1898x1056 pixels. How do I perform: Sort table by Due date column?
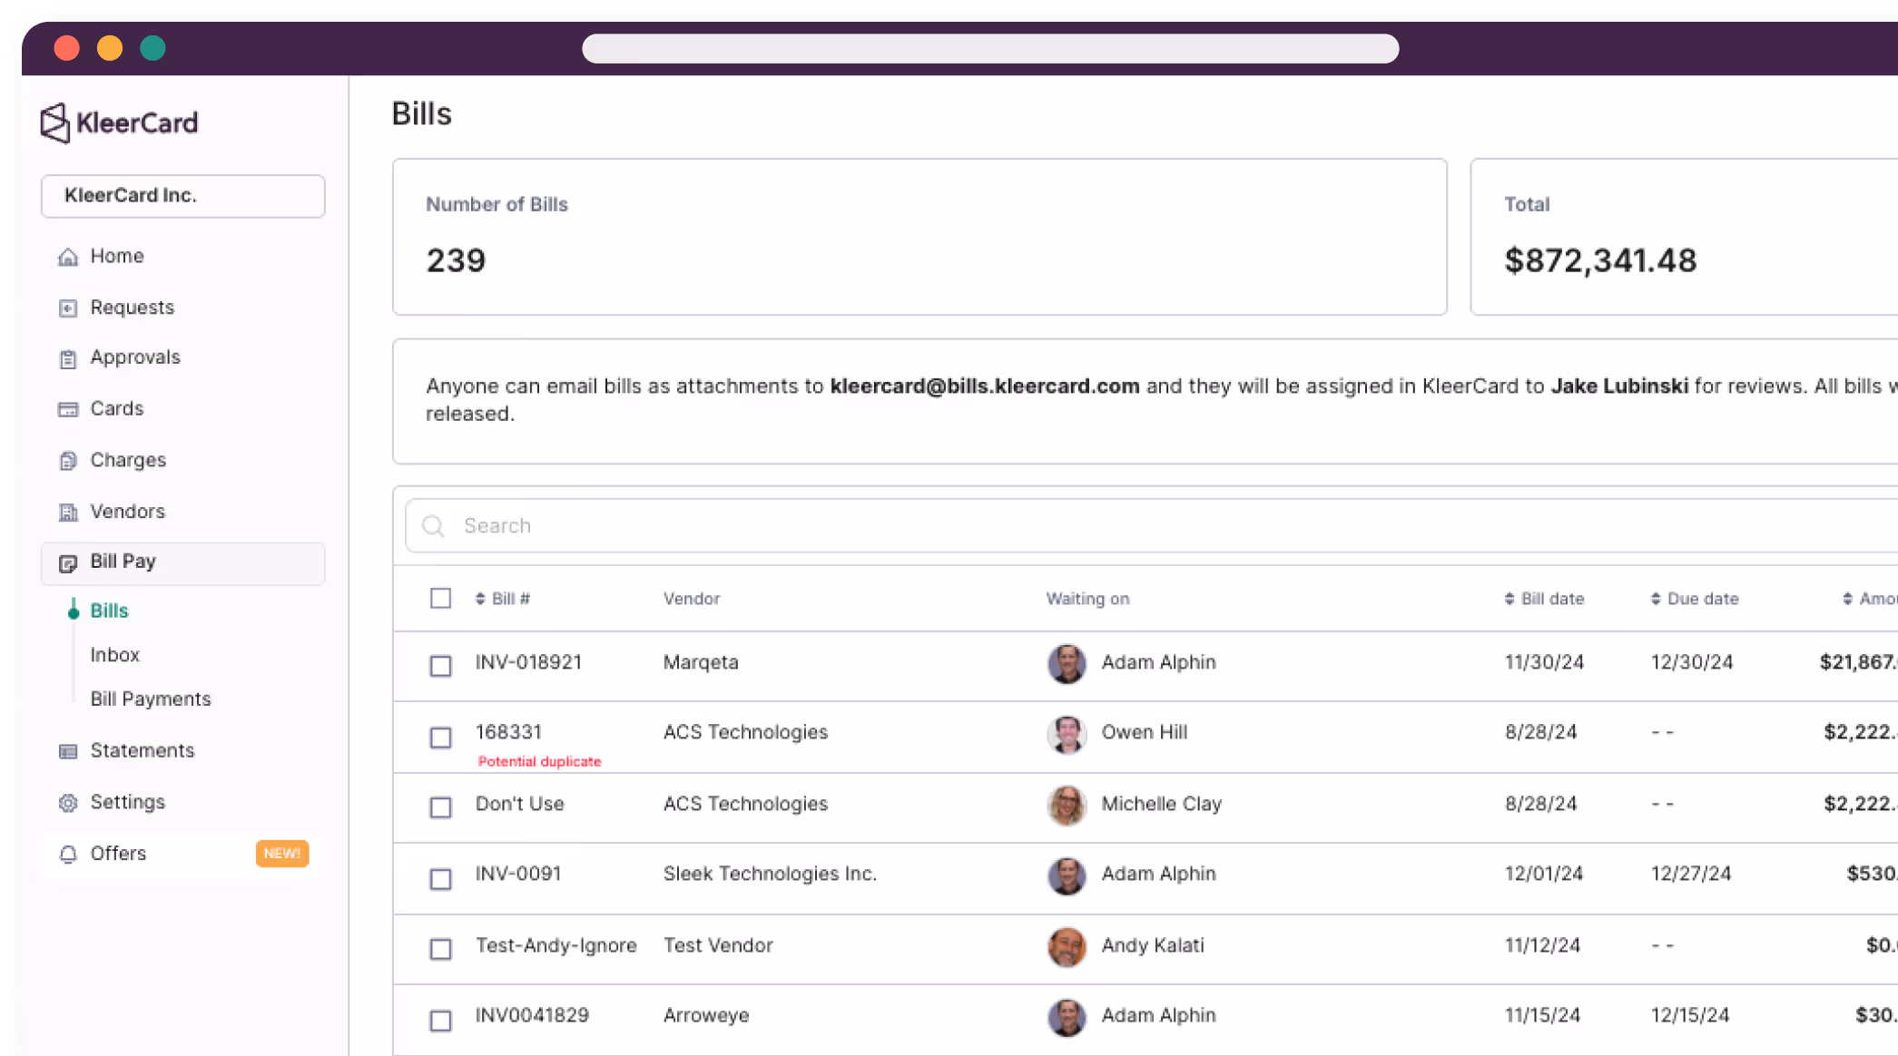tap(1694, 599)
